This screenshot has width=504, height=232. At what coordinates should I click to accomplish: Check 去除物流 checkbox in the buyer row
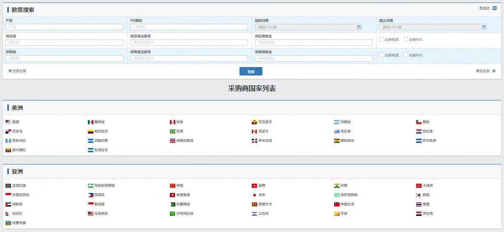[382, 55]
